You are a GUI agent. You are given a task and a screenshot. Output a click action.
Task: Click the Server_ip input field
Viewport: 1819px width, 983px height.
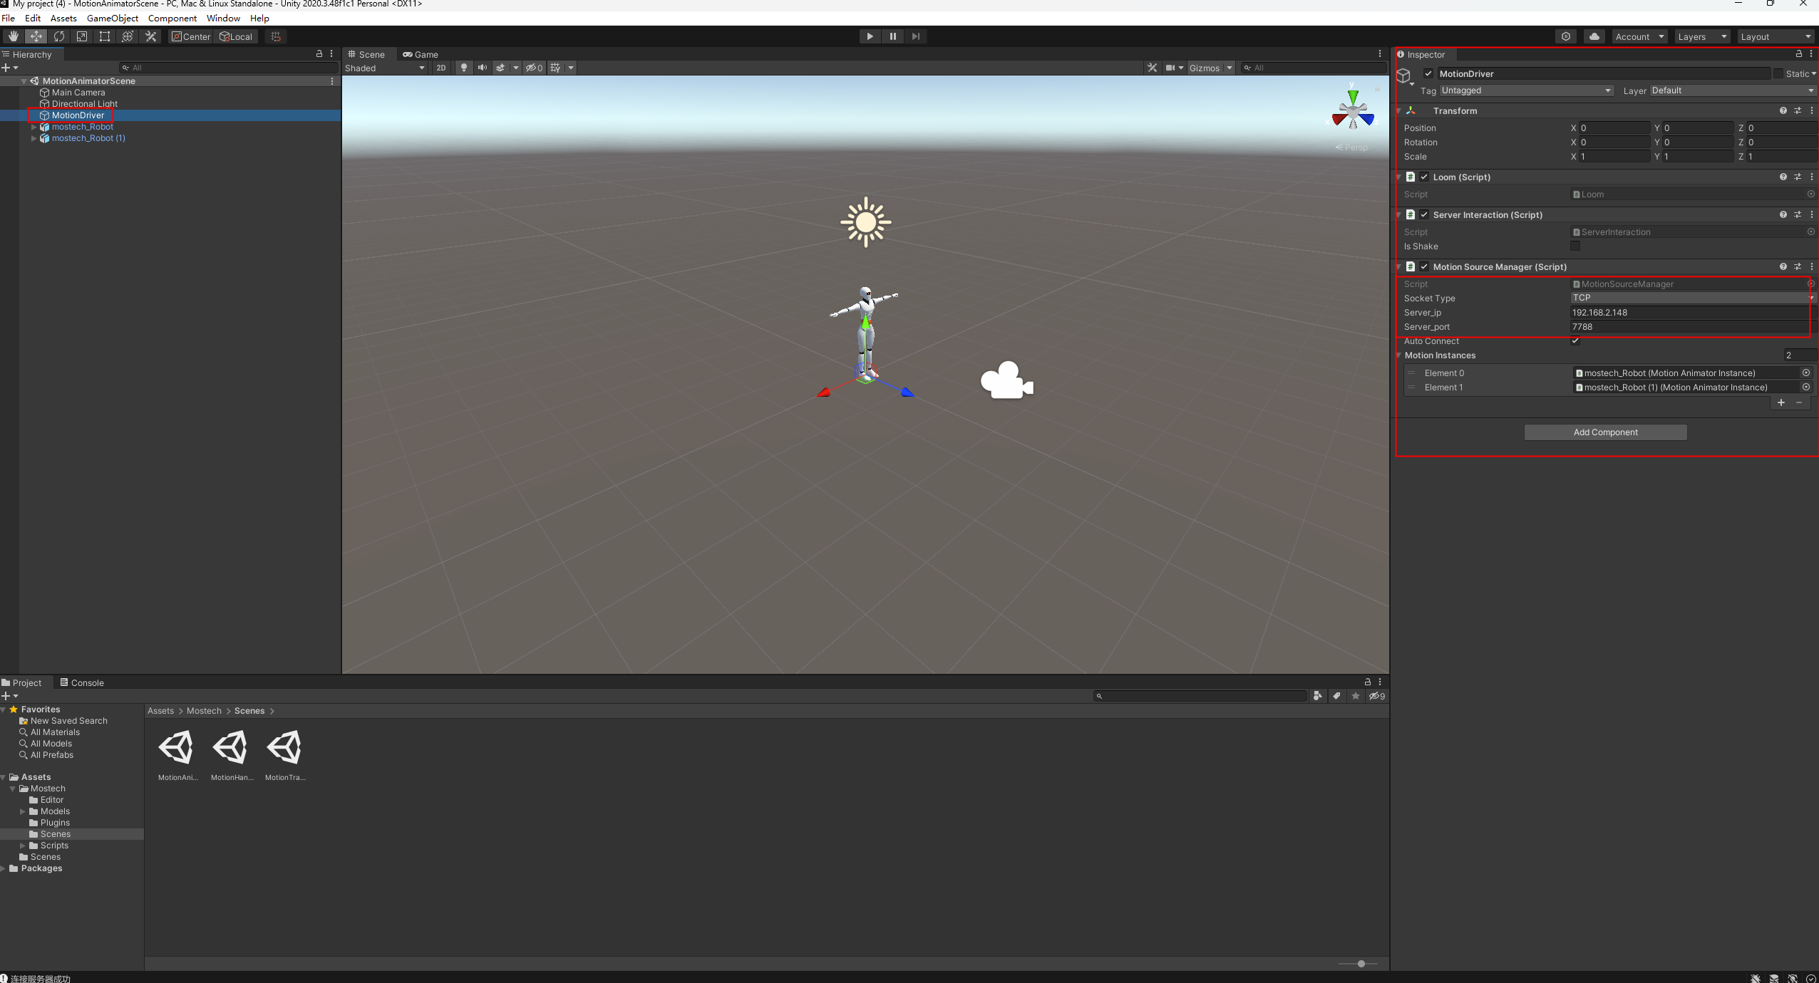[1689, 312]
